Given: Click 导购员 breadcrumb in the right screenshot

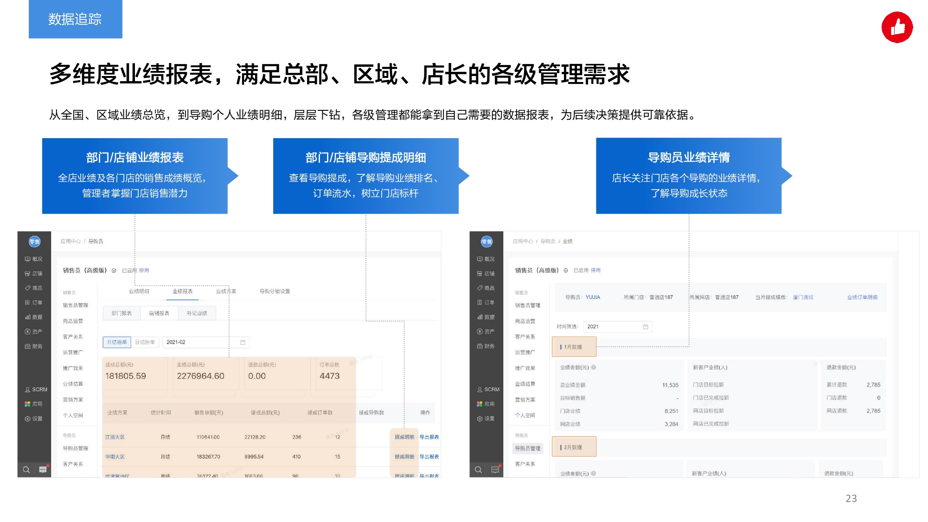Looking at the screenshot, I should point(548,242).
